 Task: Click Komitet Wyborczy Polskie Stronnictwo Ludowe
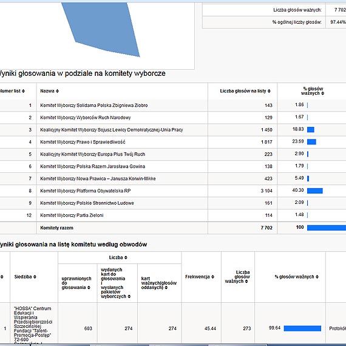87,203
